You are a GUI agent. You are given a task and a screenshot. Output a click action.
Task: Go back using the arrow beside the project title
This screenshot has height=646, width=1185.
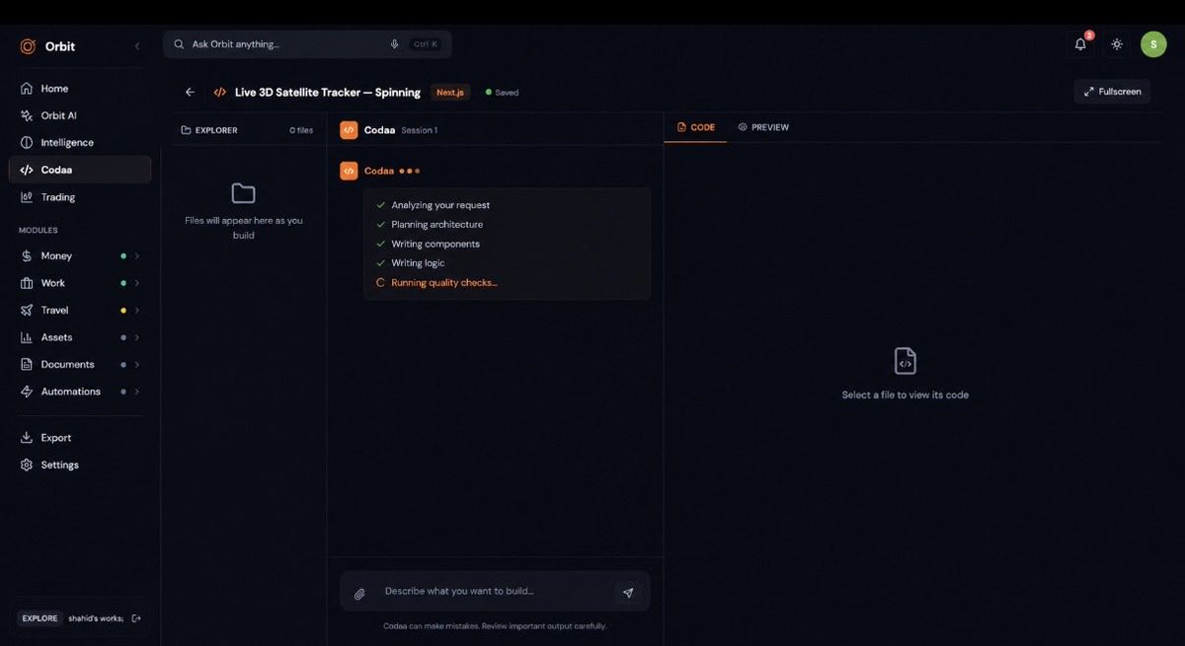coord(190,93)
